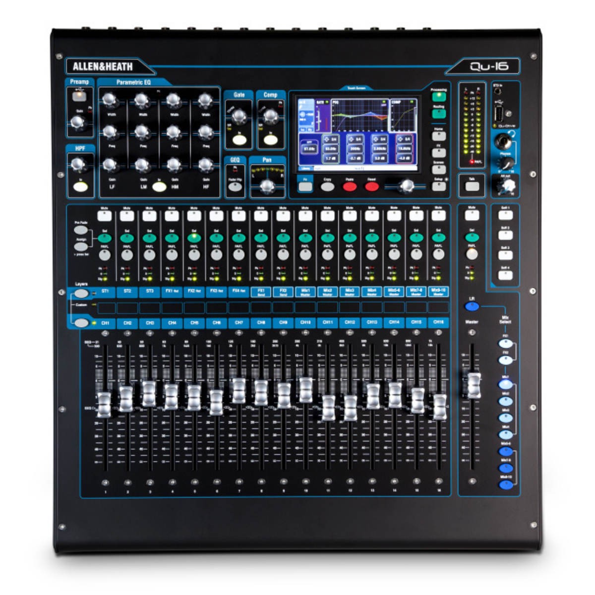Toggle the Gate In switch
This screenshot has height=595, width=595.
click(238, 139)
